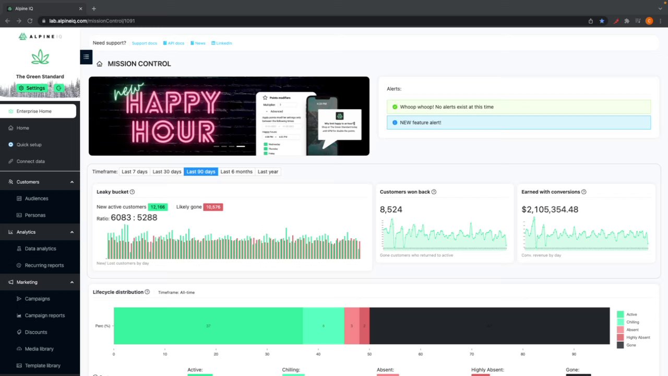Image resolution: width=668 pixels, height=376 pixels.
Task: Click the Customers won back help icon
Action: click(434, 192)
